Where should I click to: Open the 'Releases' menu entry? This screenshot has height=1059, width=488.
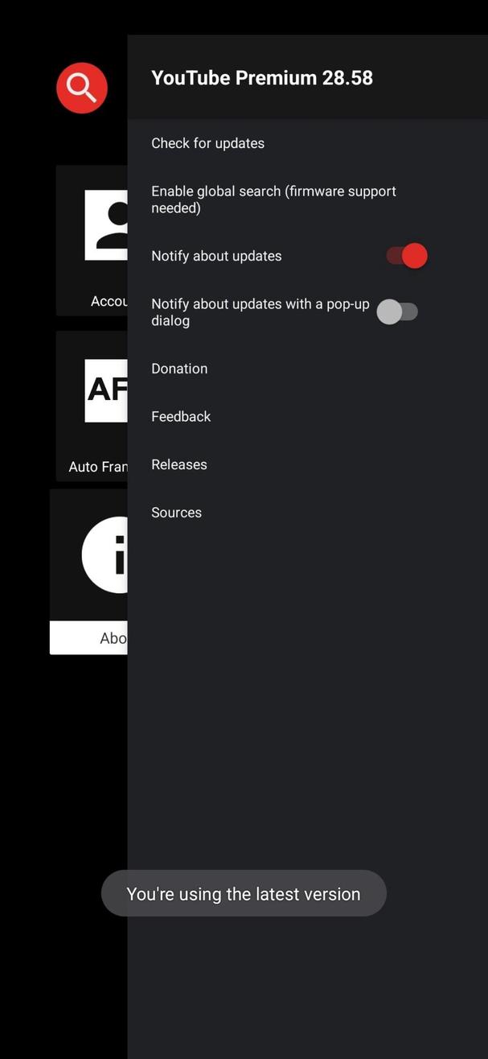pyautogui.click(x=178, y=464)
